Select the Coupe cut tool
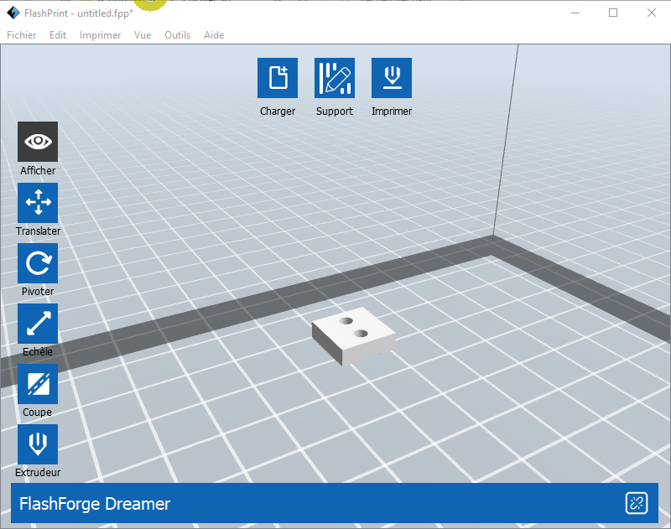Screen dimensions: 671x529 pos(38,384)
